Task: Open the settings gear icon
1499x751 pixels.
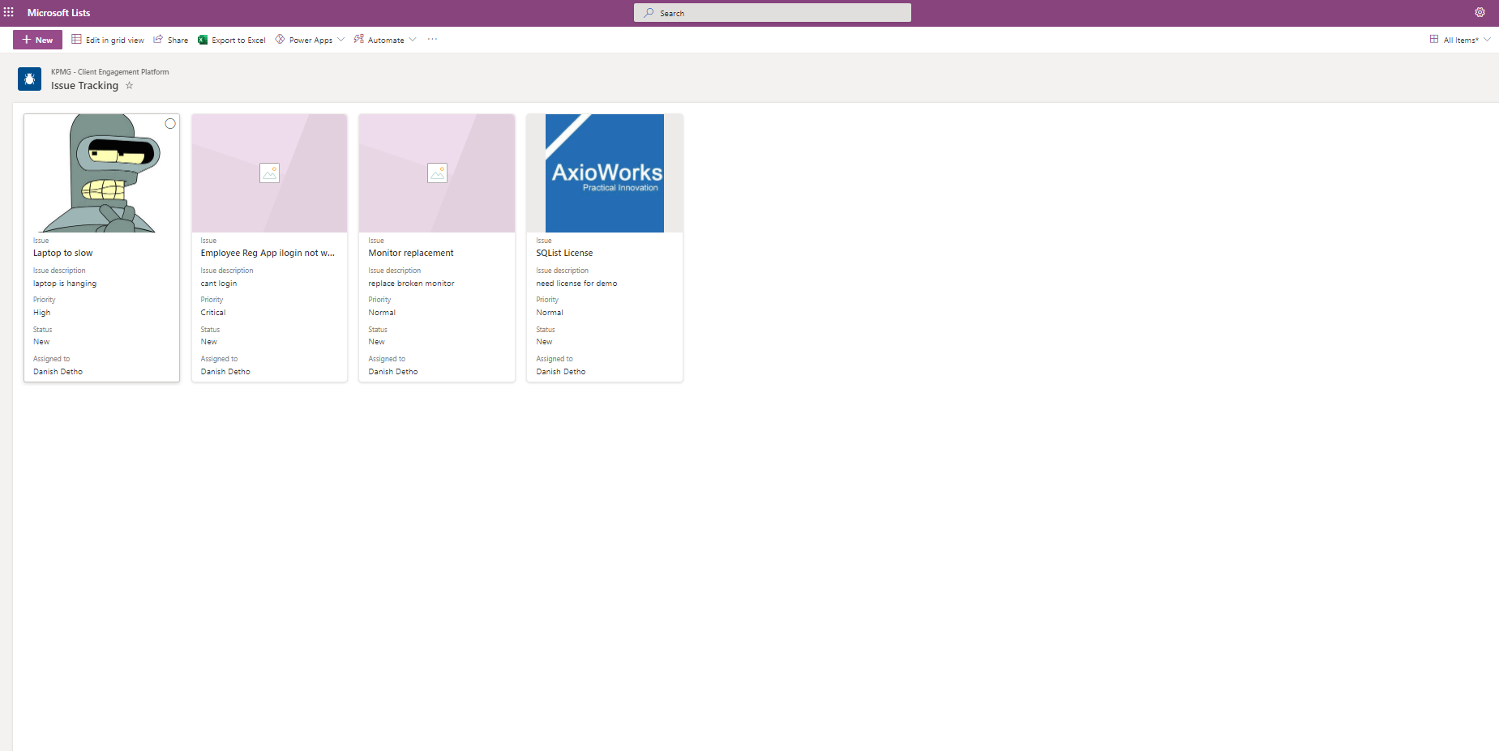Action: coord(1480,12)
